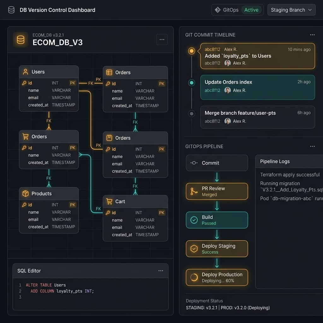The height and width of the screenshot is (323, 323).
Task: Click the teal abc8f12 hash link
Action: 212,90
